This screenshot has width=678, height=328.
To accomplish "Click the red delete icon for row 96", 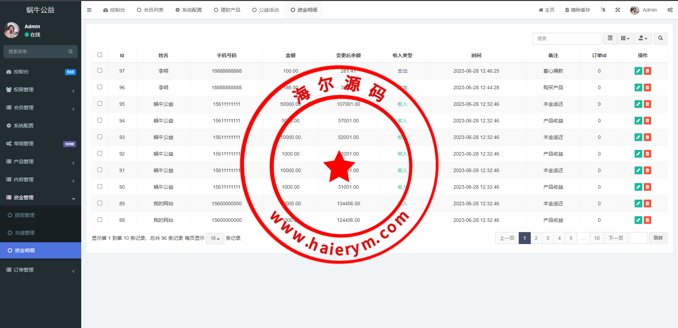I will tap(647, 87).
